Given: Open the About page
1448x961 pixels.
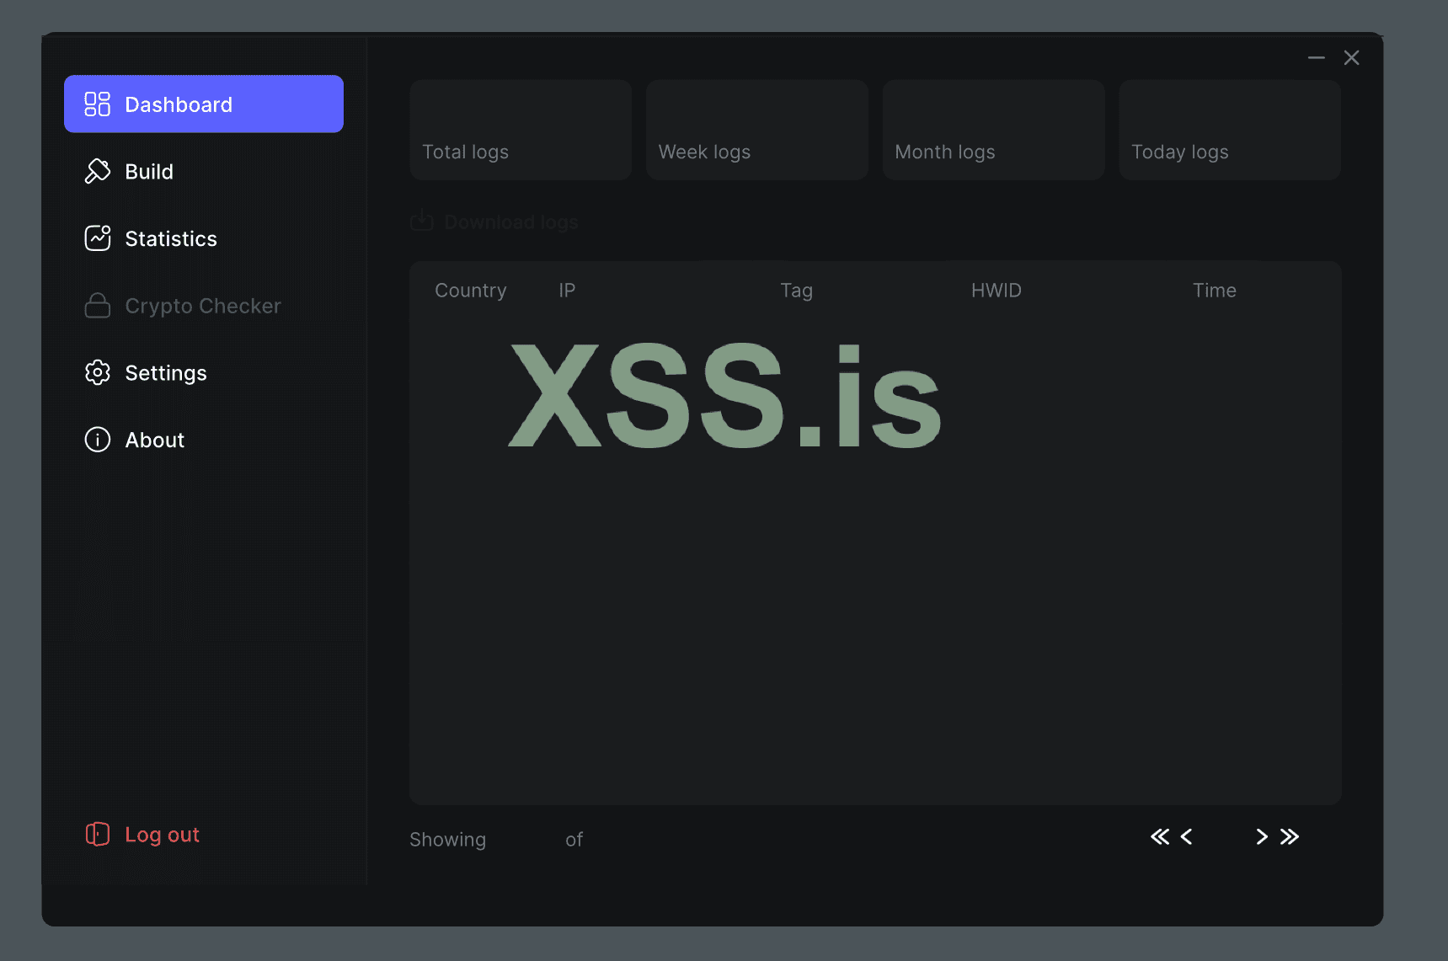Looking at the screenshot, I should click(x=154, y=439).
